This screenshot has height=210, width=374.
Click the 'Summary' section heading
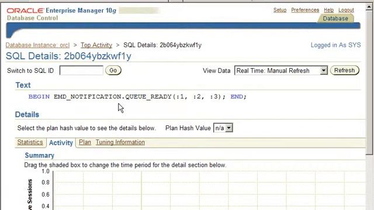39,156
